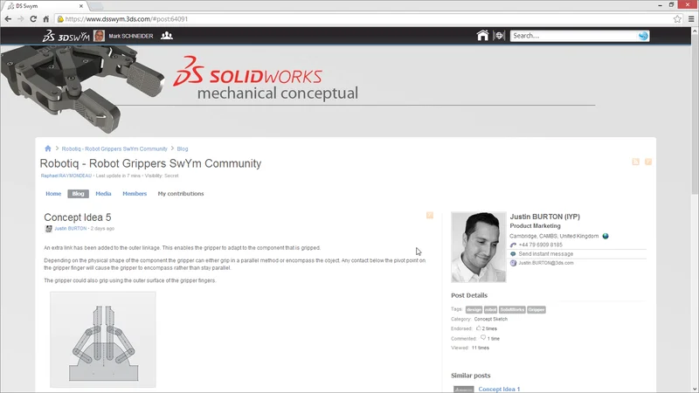Switch to the Media tab
The width and height of the screenshot is (699, 393).
103,193
